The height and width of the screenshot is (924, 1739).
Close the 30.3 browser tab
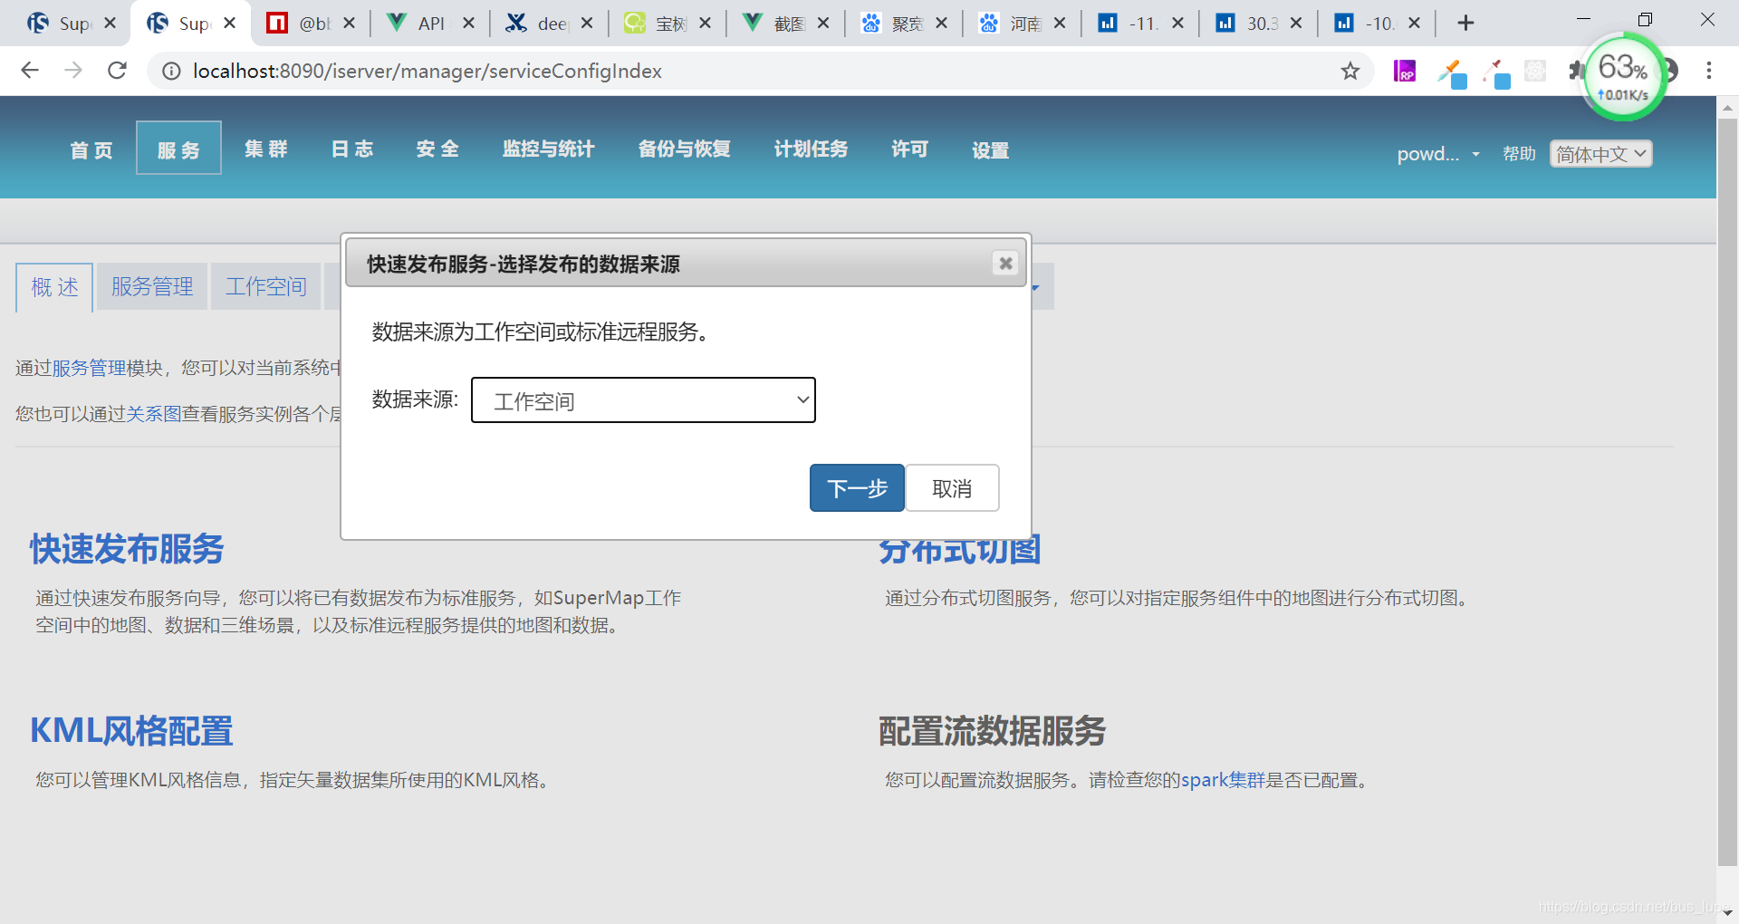click(1296, 23)
